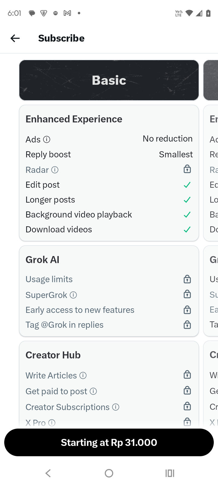The width and height of the screenshot is (218, 486).
Task: Tap the Background video playback row
Action: [79, 214]
